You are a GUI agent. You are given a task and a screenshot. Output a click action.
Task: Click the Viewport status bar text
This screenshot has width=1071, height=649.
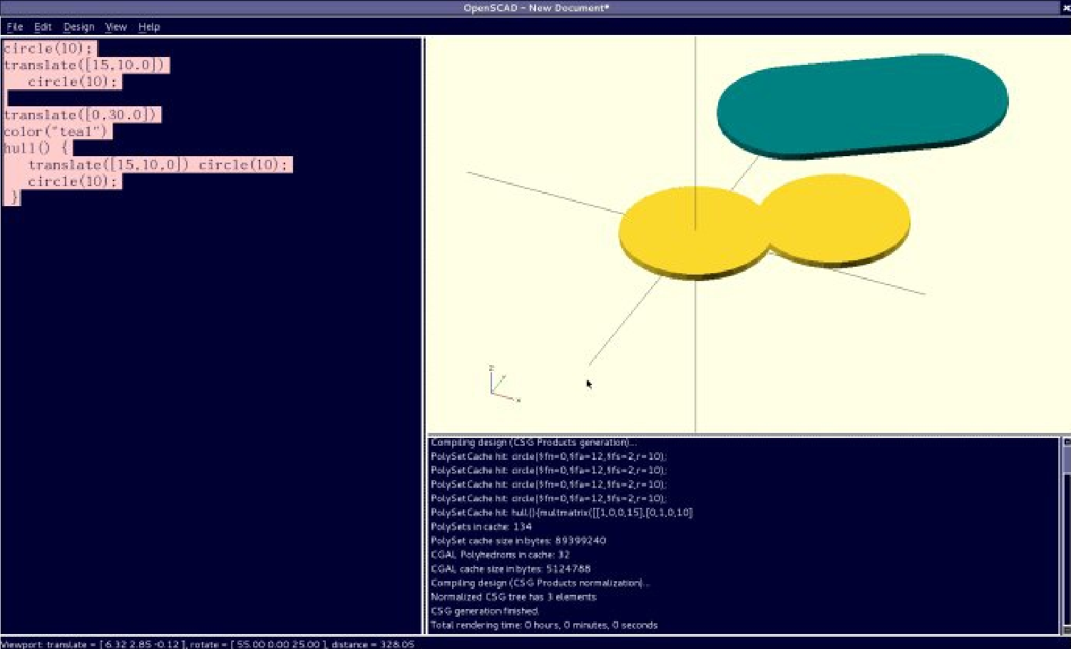(x=207, y=644)
